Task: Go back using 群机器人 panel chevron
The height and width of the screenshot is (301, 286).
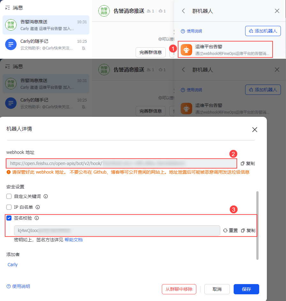Action: 183,11
